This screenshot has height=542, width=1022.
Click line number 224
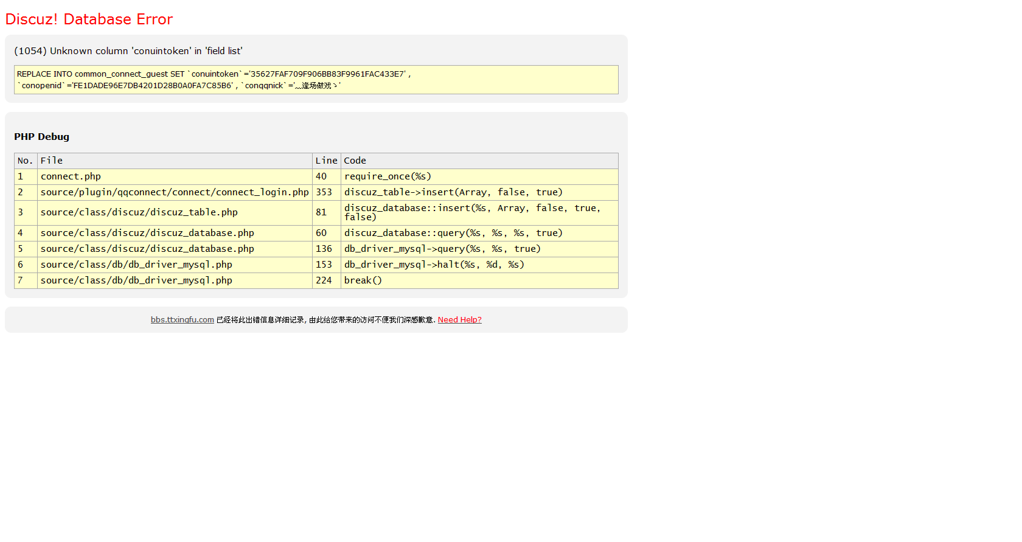pyautogui.click(x=326, y=280)
